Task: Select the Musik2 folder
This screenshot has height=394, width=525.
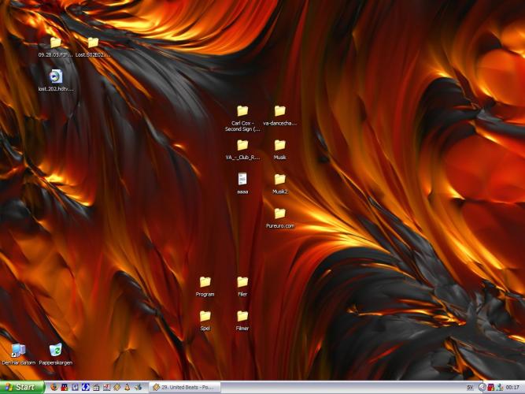Action: point(279,180)
